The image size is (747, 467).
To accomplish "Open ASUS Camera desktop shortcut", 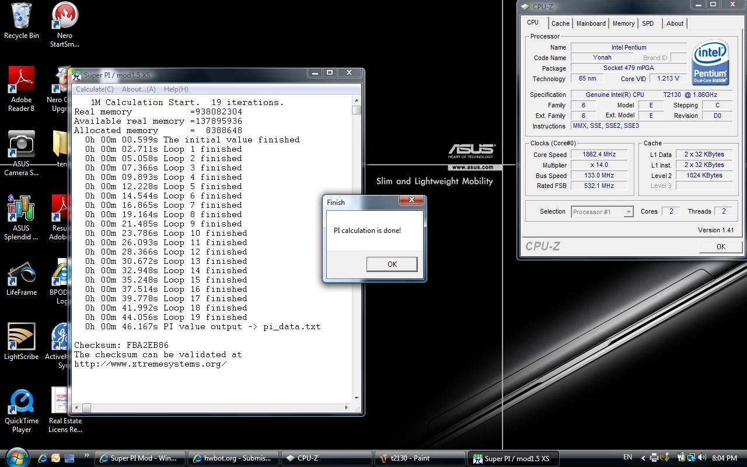I will coord(22,154).
